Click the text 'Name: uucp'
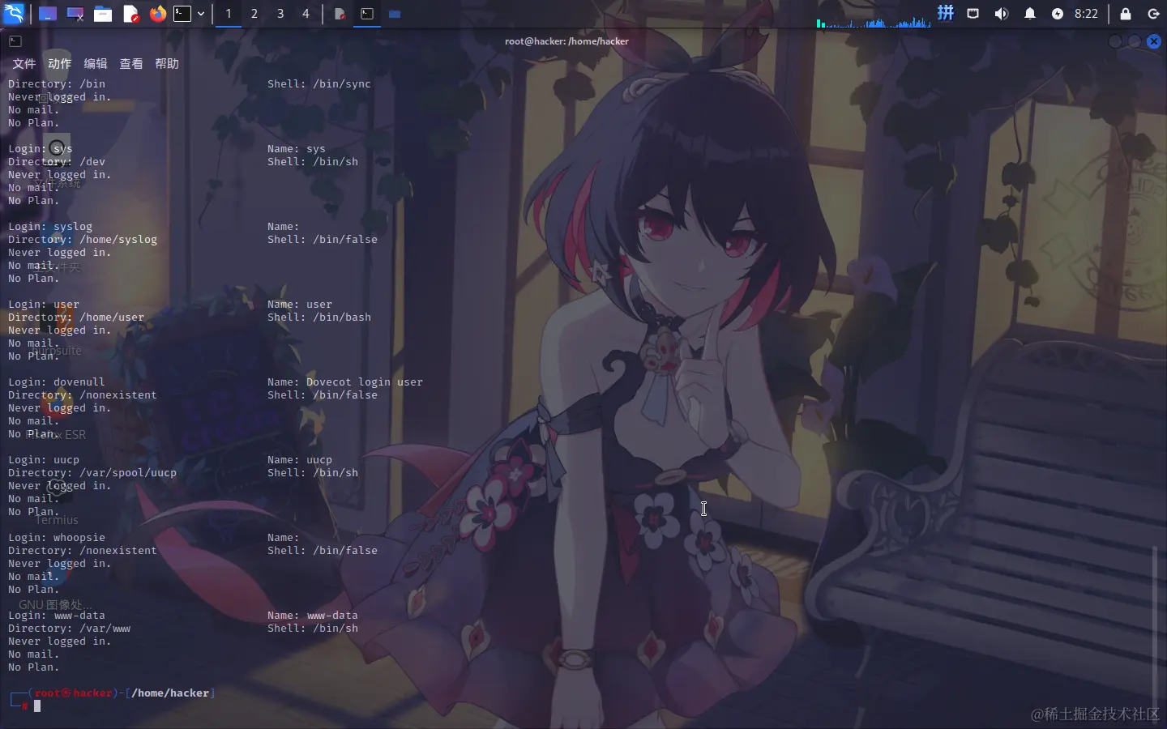 tap(300, 460)
